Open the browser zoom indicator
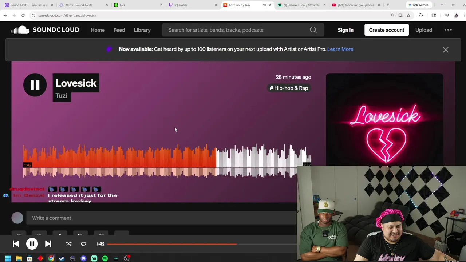The width and height of the screenshot is (466, 262). [392, 15]
